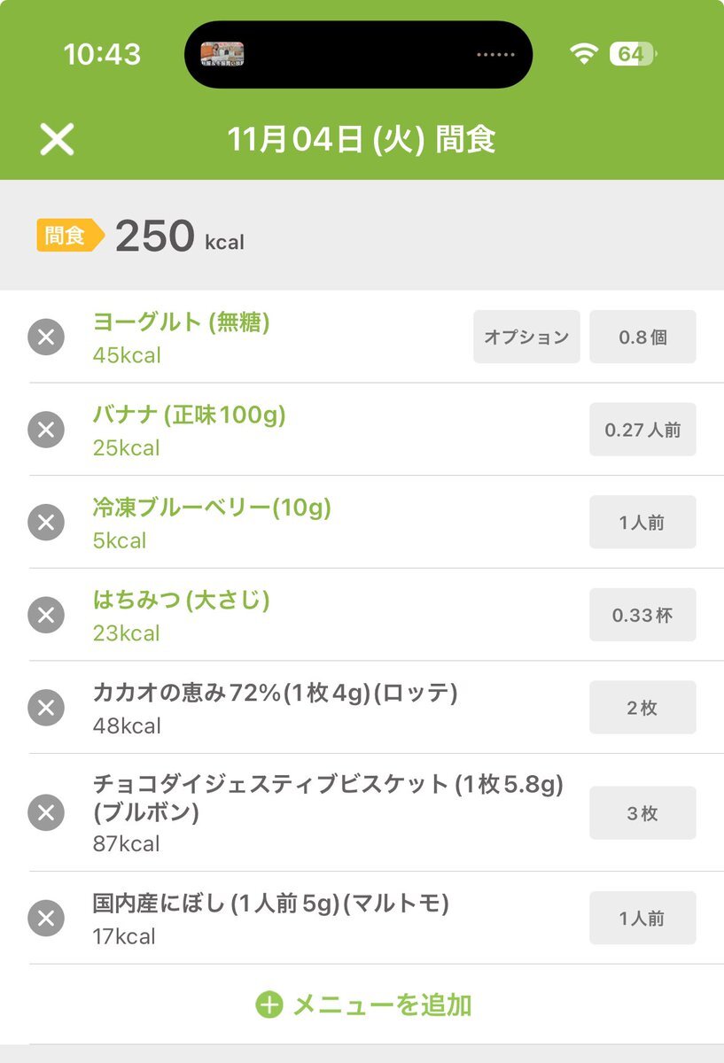Delete the チョコダイジェスティブビスケット entry
This screenshot has width=724, height=1063.
(x=46, y=812)
